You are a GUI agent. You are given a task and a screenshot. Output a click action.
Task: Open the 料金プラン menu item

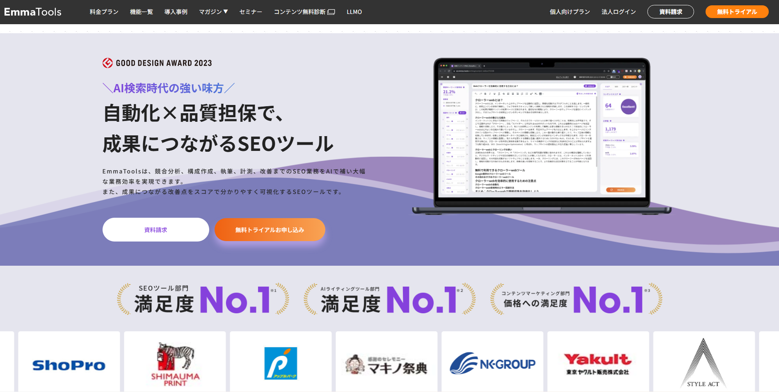point(104,12)
